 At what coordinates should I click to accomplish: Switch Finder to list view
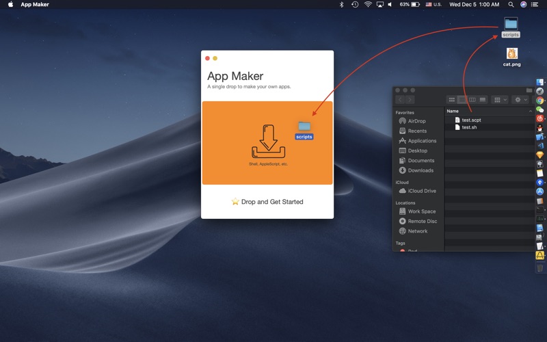[x=462, y=100]
